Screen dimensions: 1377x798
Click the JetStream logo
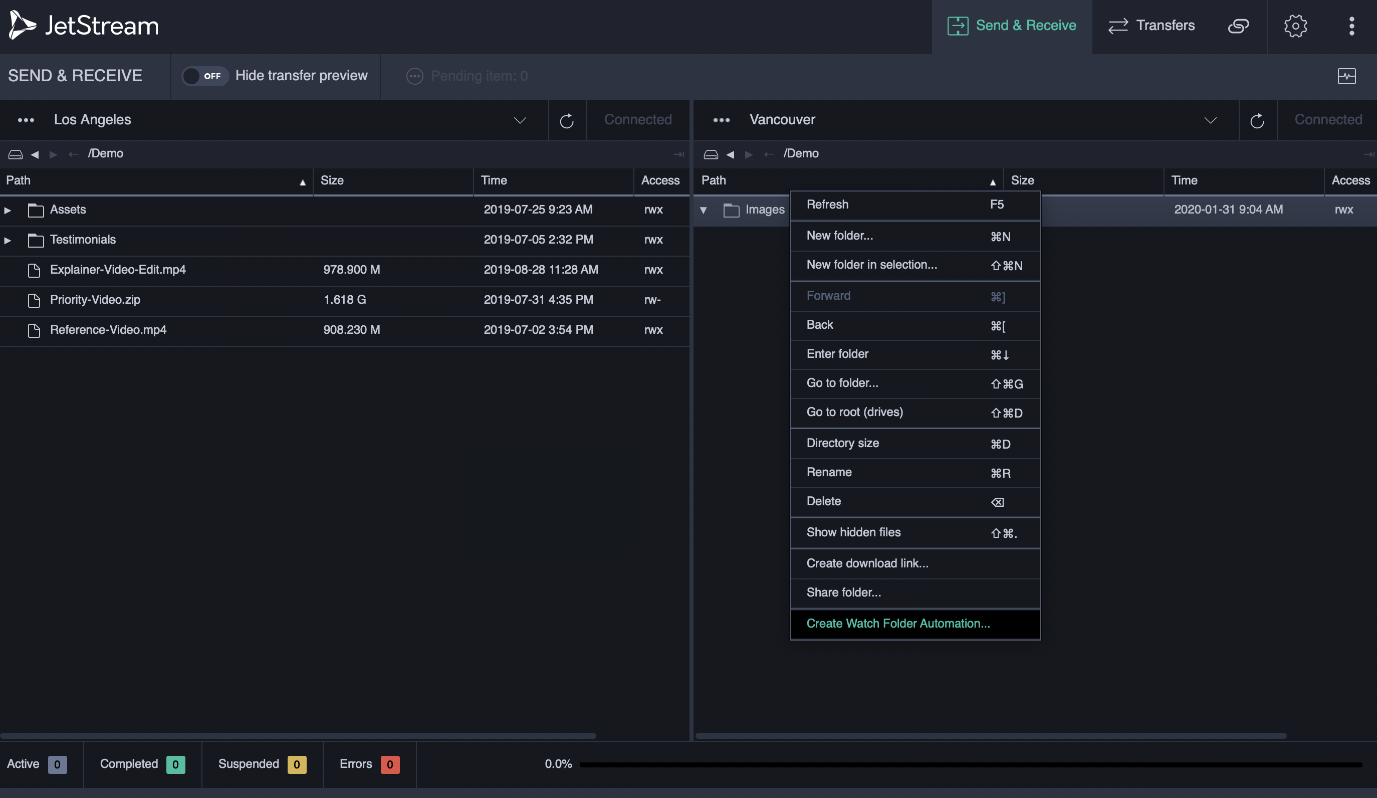tap(84, 26)
